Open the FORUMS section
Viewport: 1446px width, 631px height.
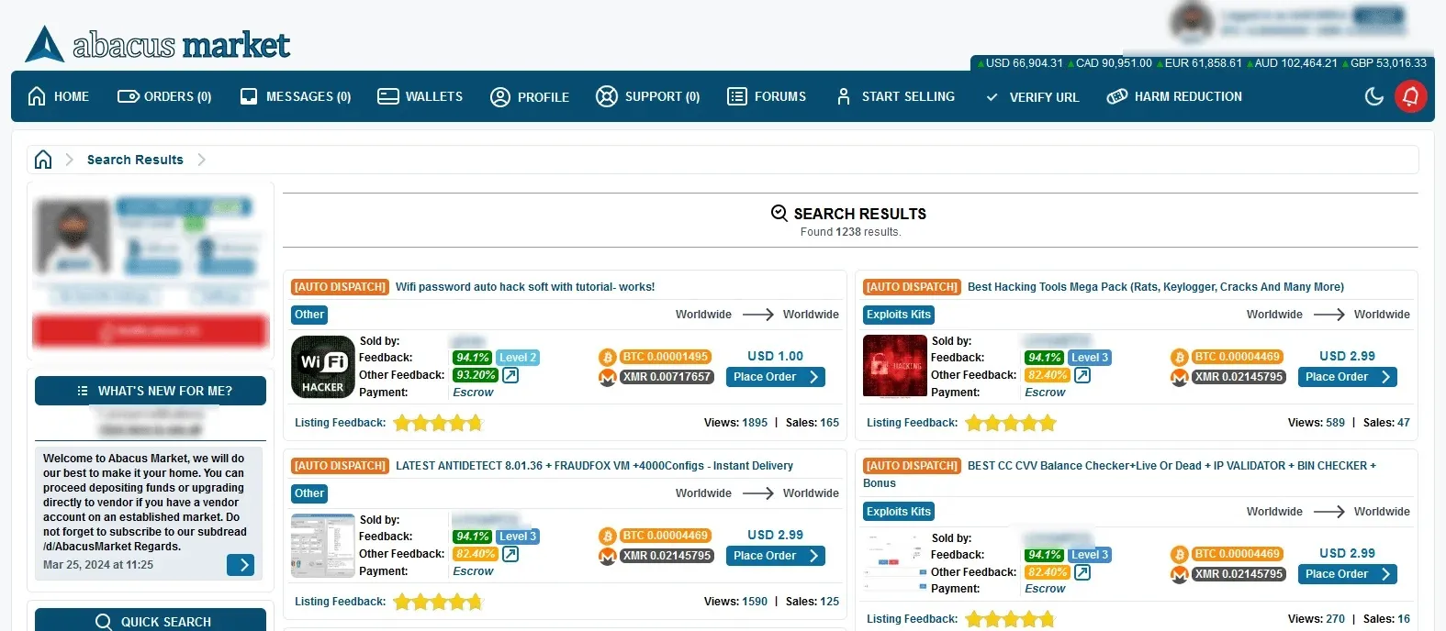pos(767,96)
